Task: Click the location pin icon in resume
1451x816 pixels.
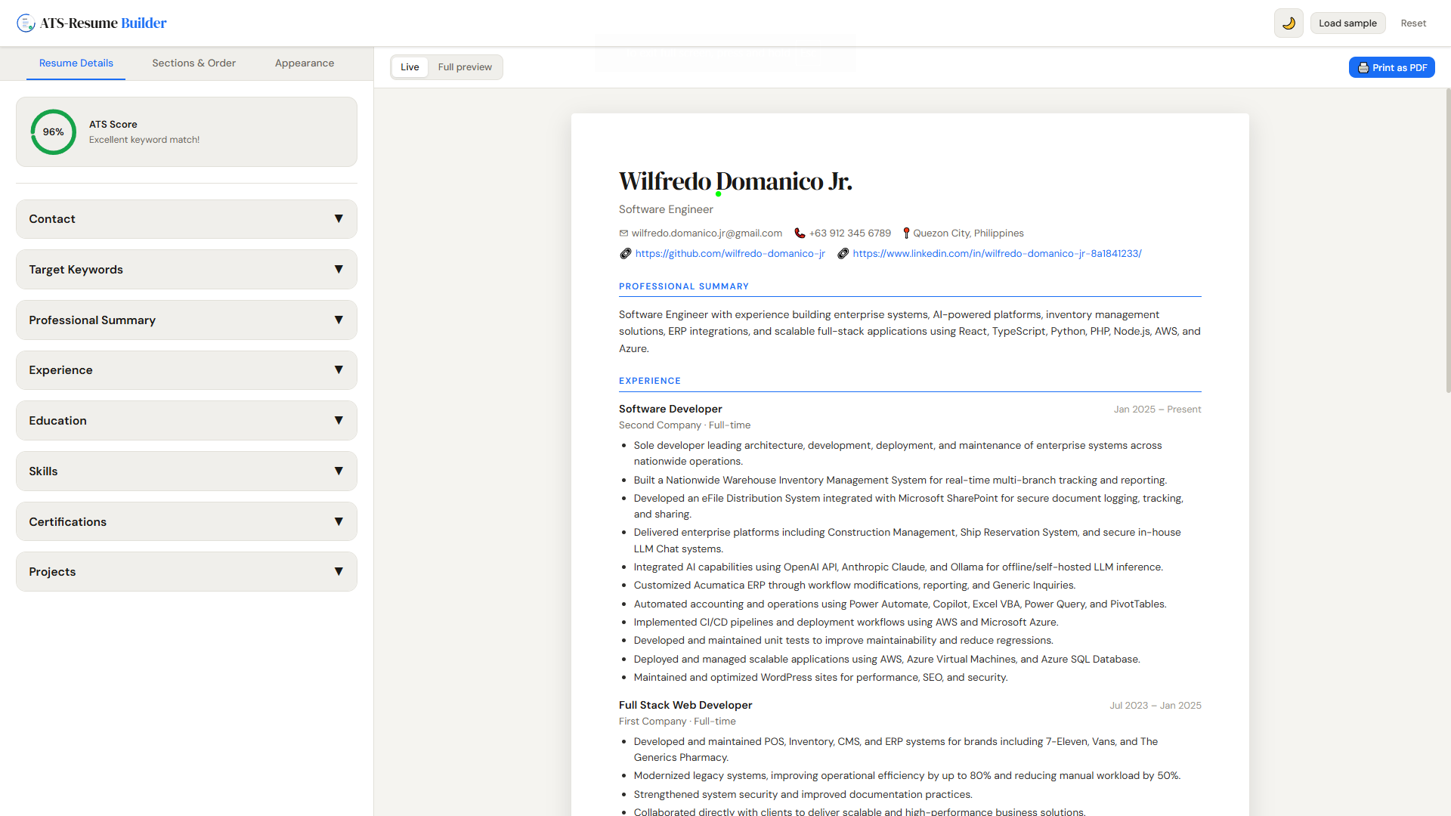Action: coord(906,233)
